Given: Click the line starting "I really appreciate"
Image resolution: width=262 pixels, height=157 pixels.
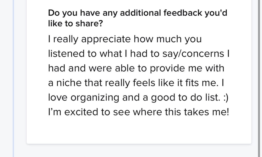Looking at the screenshot, I should point(125,39).
